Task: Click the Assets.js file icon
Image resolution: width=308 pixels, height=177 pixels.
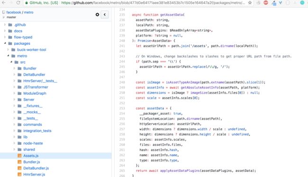Action: [x=19, y=156]
